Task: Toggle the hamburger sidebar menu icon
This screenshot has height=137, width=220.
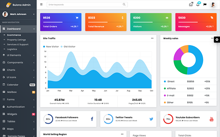Action: coord(41,4)
